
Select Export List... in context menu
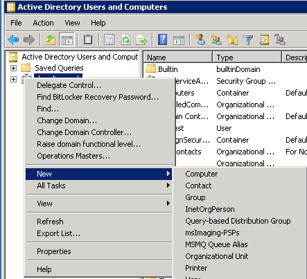(x=99, y=233)
